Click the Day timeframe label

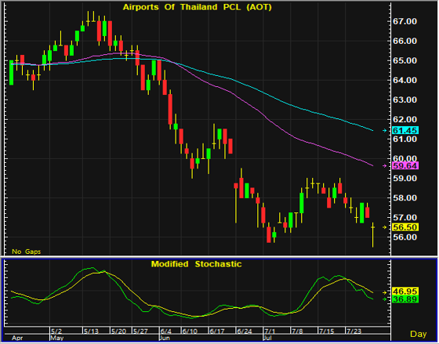pos(419,334)
